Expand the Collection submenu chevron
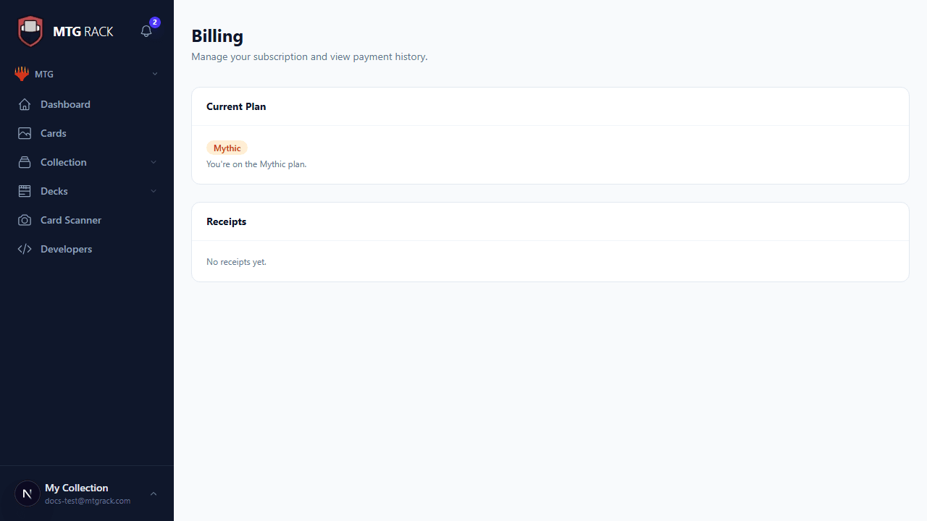 (x=154, y=162)
